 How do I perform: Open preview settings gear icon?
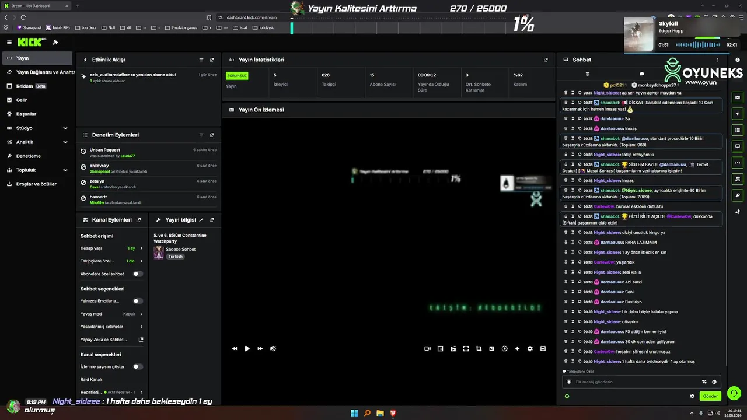click(530, 349)
